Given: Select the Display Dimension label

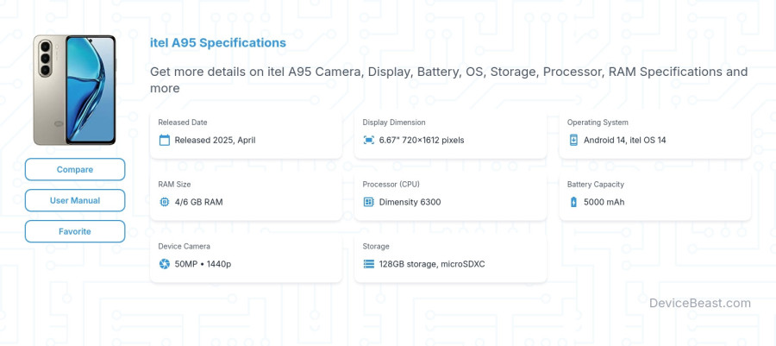Looking at the screenshot, I should tap(394, 123).
